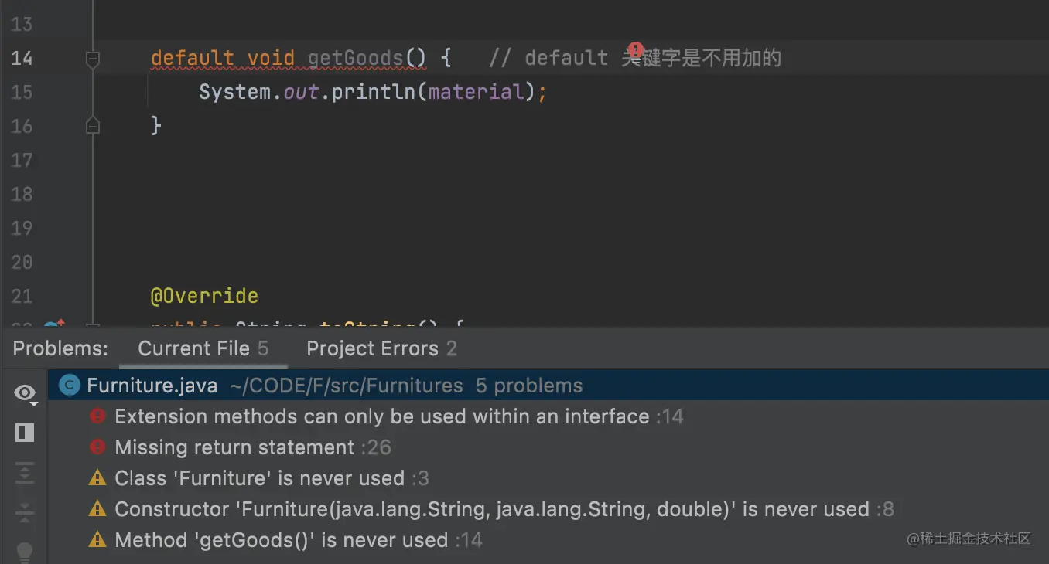
Task: Click the 'void' keyword on line 14
Action: [x=271, y=58]
